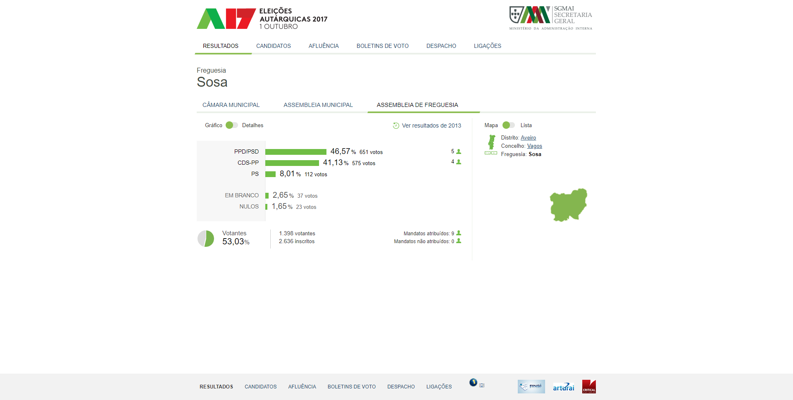
Task: Open Afluência in the top navigation
Action: (x=324, y=46)
